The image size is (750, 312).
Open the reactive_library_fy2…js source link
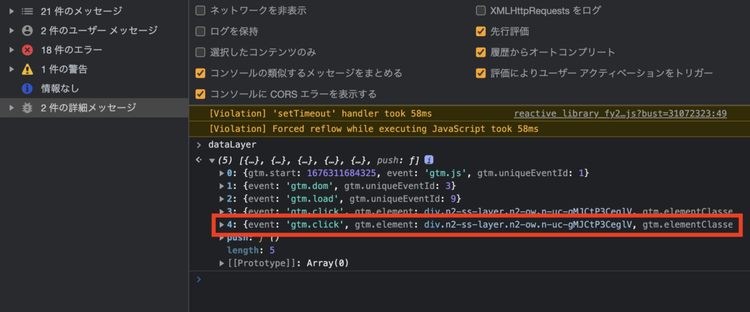click(x=619, y=114)
